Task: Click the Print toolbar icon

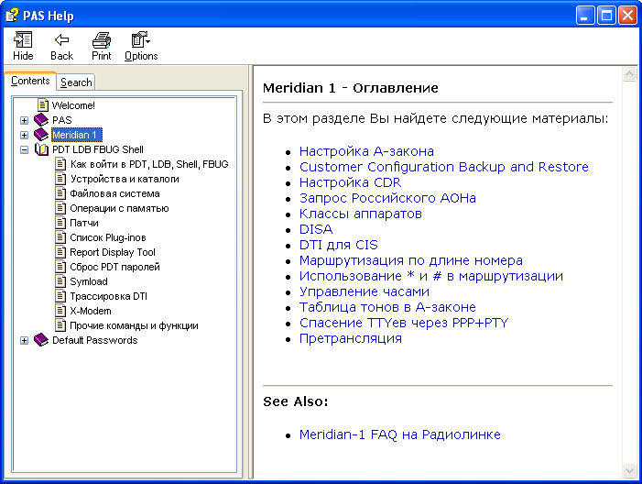Action: [x=101, y=40]
